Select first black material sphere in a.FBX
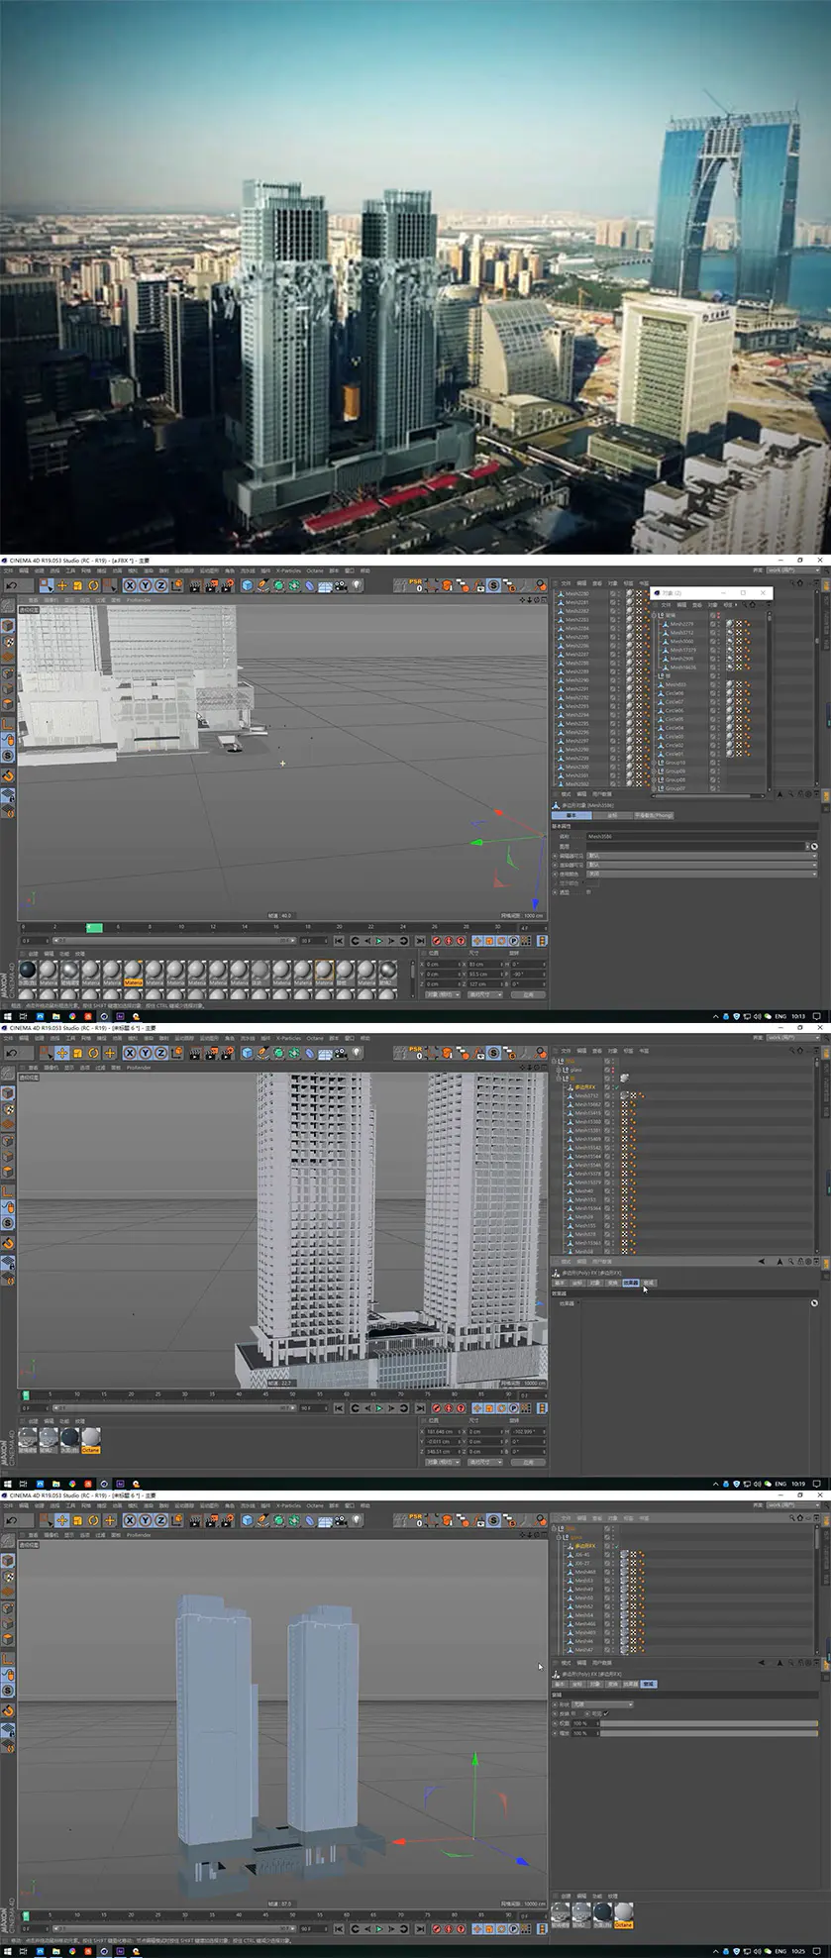The image size is (831, 1958). point(27,973)
